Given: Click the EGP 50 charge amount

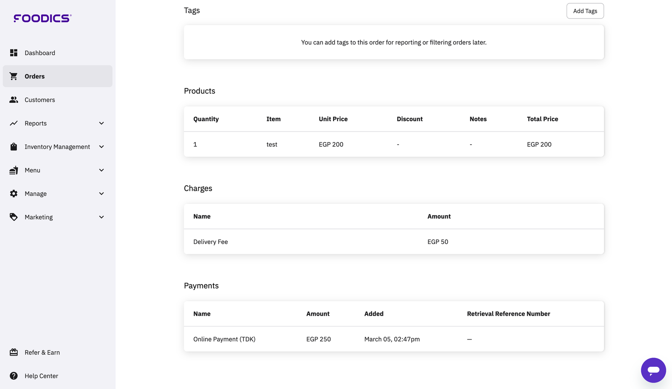Looking at the screenshot, I should [438, 242].
